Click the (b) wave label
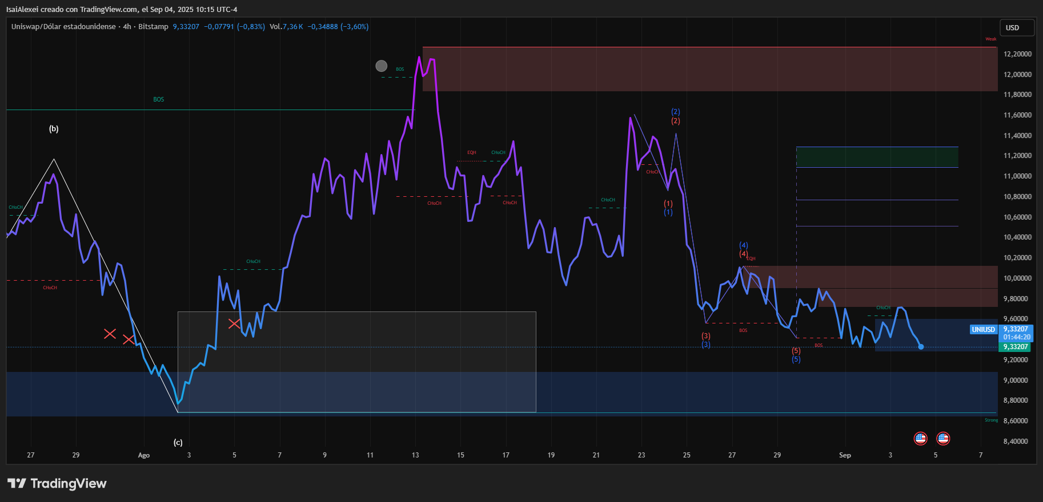 pyautogui.click(x=54, y=129)
